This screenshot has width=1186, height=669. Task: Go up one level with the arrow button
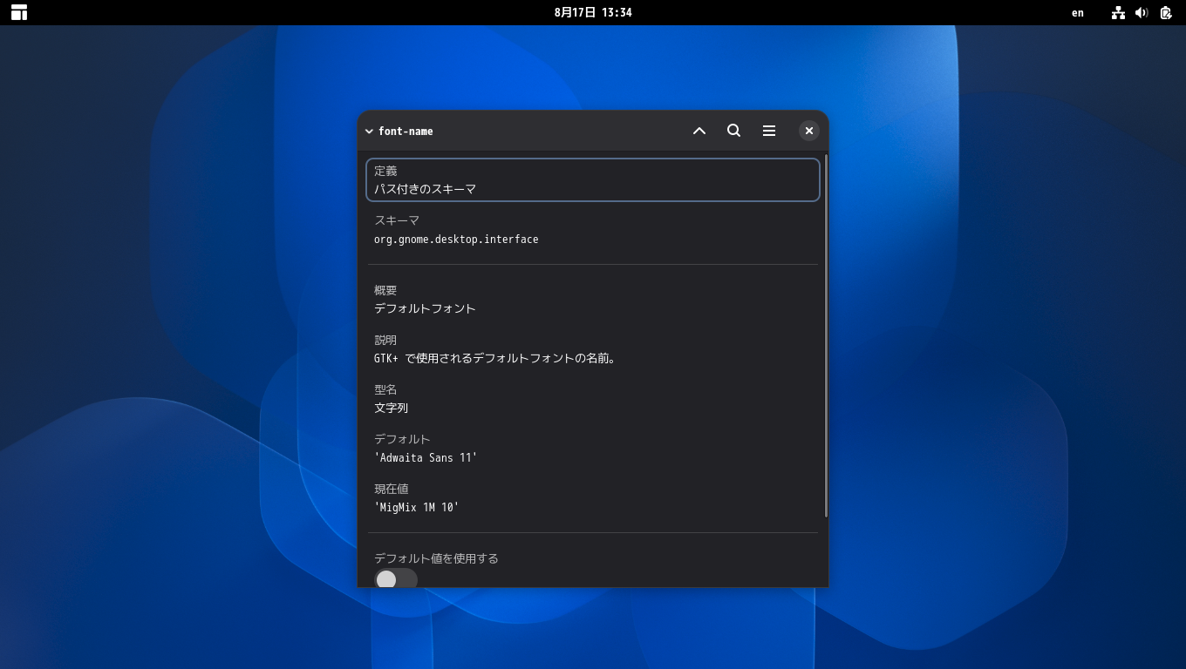point(699,131)
